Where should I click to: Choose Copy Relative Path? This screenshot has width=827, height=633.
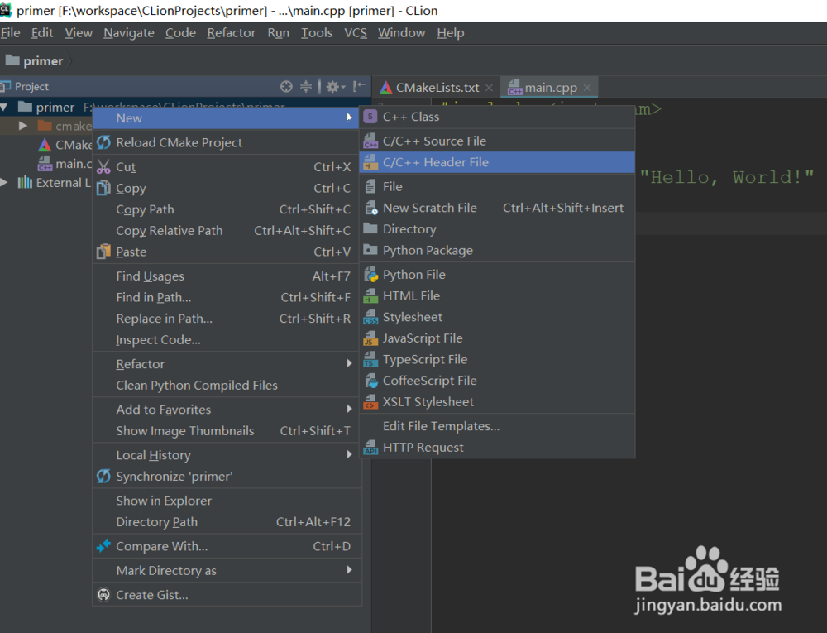tap(227, 231)
